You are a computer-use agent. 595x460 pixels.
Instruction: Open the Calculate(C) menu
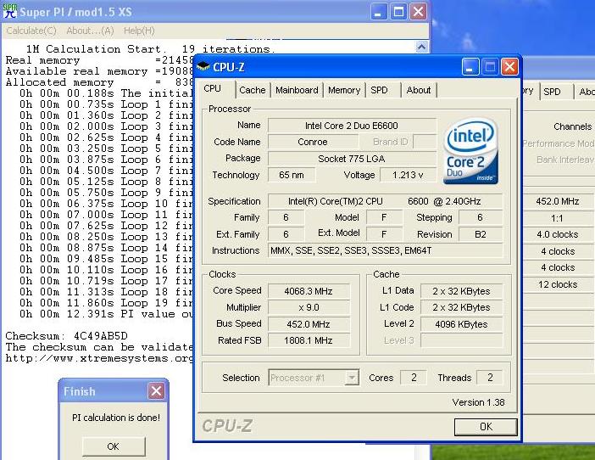pyautogui.click(x=31, y=31)
